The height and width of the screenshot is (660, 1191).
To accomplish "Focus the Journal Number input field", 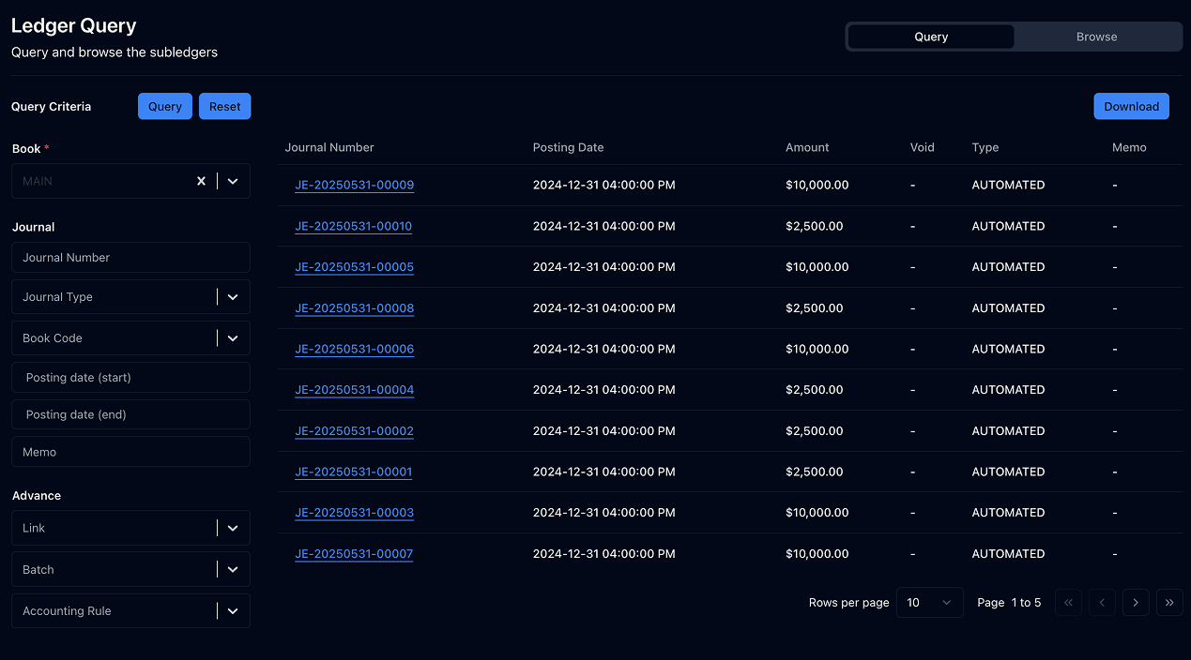I will coord(131,257).
